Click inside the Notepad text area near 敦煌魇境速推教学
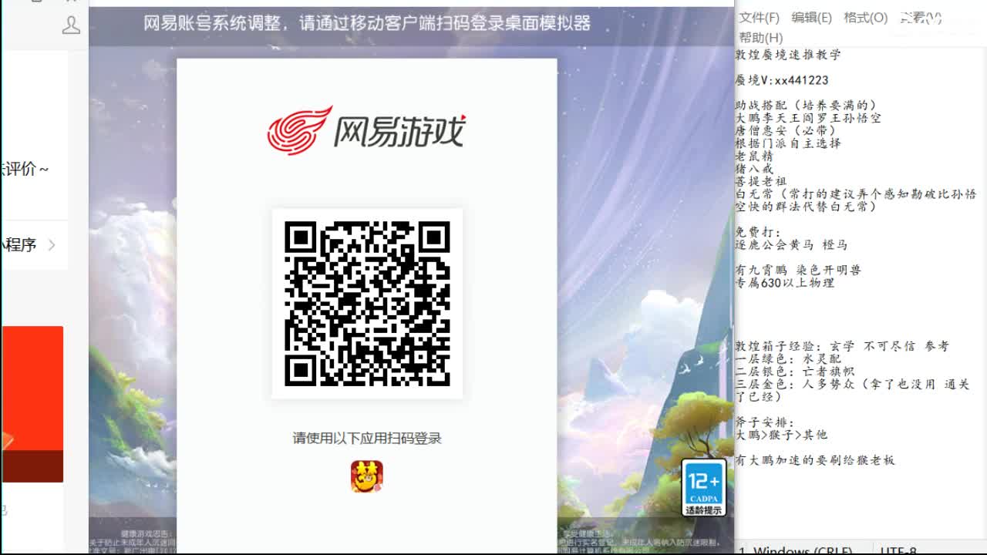The width and height of the screenshot is (987, 555). click(794, 54)
